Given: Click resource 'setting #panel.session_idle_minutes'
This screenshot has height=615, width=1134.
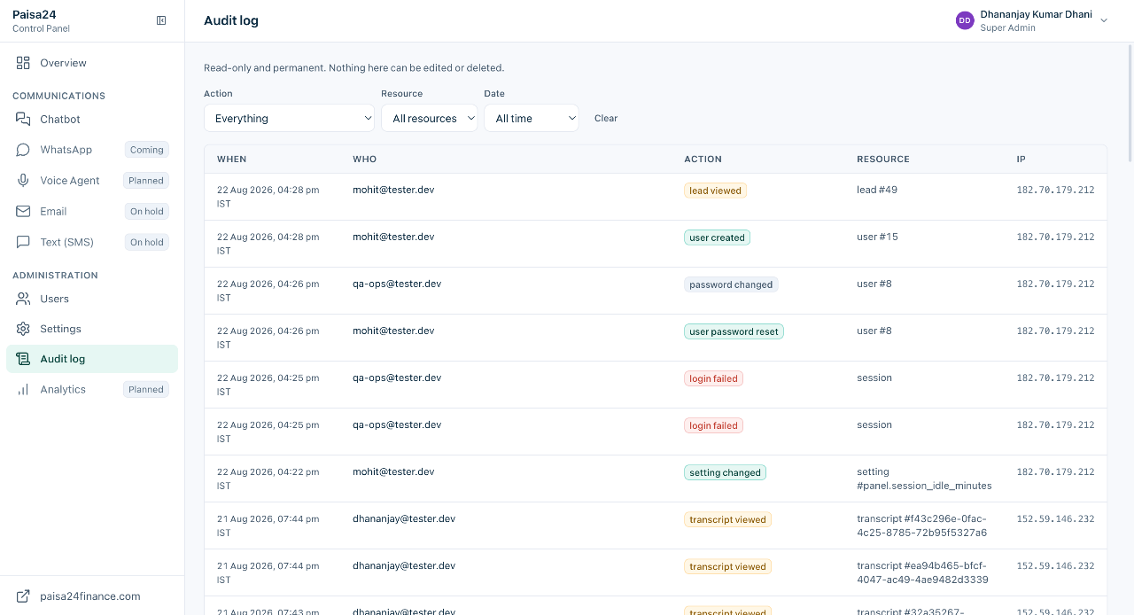Looking at the screenshot, I should click(924, 479).
